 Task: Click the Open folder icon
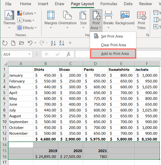[21, 43]
